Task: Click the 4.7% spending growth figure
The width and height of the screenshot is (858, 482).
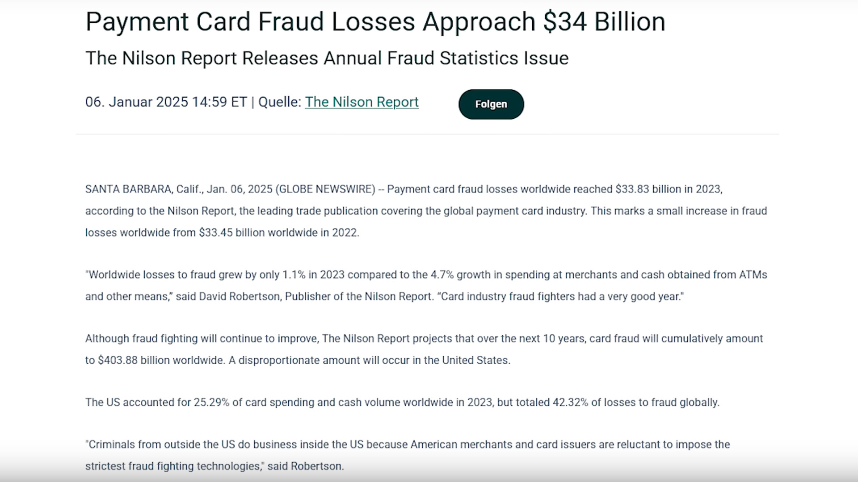Action: tap(442, 275)
